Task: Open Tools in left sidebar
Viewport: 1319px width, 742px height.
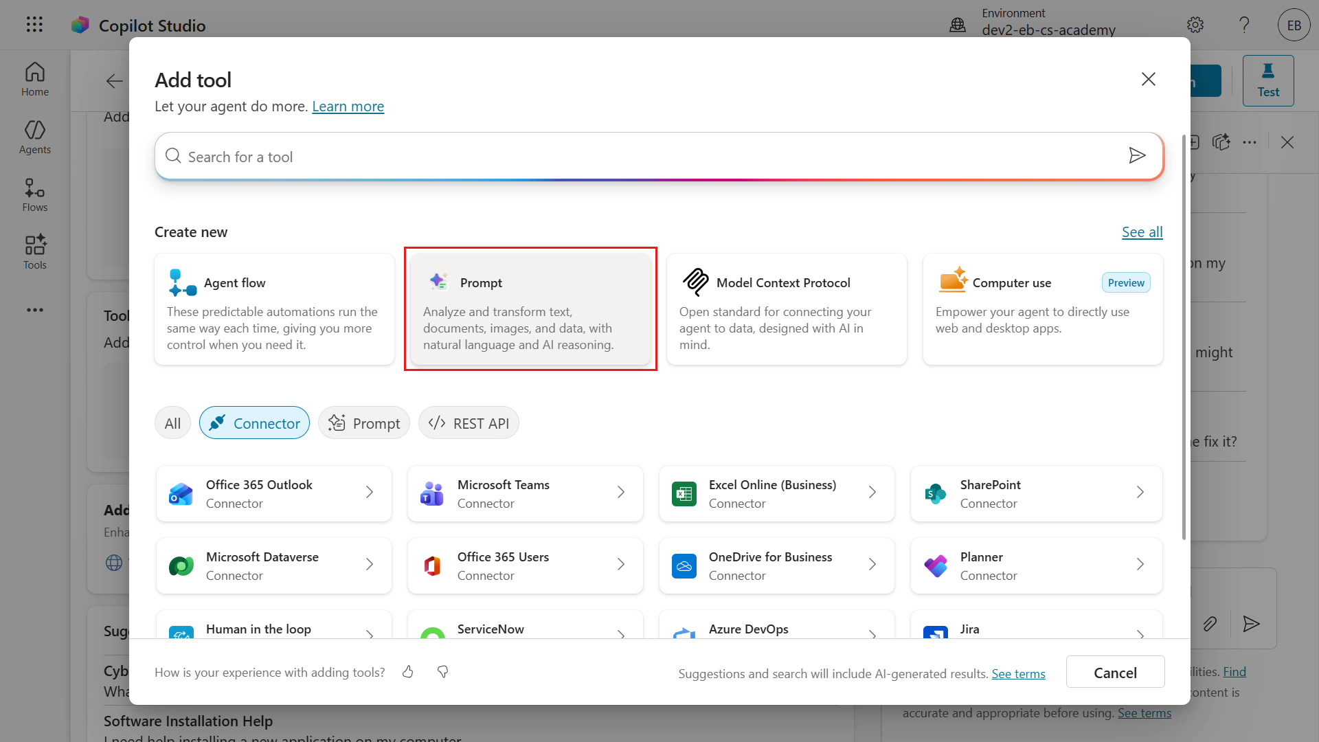Action: 35,252
